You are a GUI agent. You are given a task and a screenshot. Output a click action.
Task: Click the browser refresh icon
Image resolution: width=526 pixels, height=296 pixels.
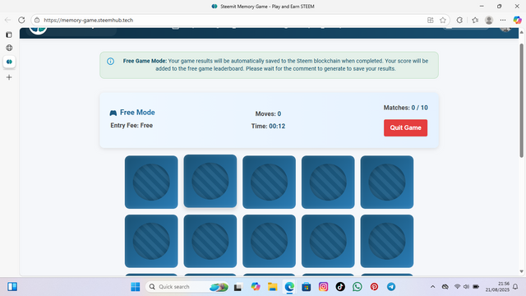tap(21, 20)
